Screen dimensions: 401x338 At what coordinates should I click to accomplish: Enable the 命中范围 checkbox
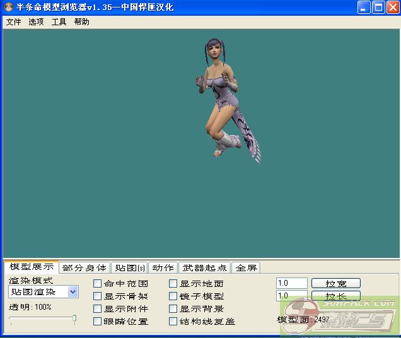click(97, 284)
